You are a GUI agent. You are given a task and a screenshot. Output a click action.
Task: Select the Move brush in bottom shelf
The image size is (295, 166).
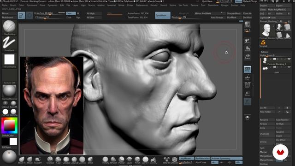[29, 160]
